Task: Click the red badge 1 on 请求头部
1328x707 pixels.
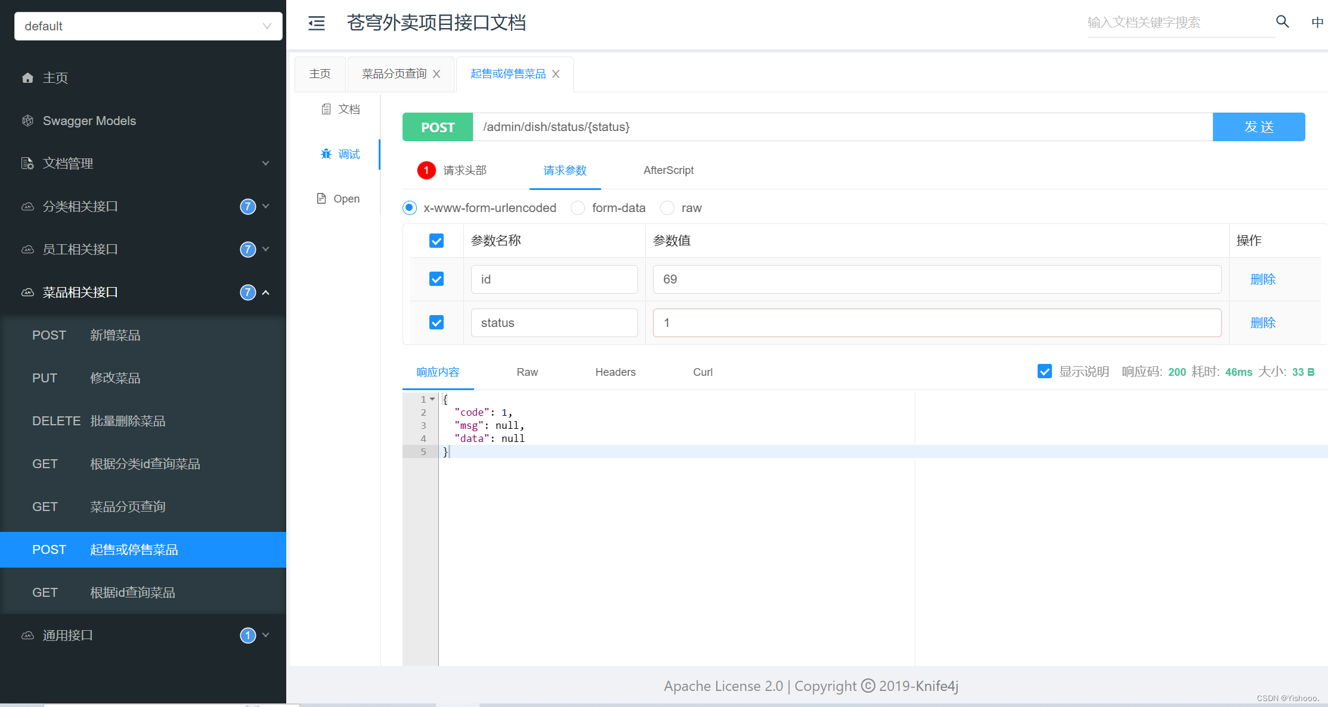Action: tap(426, 170)
